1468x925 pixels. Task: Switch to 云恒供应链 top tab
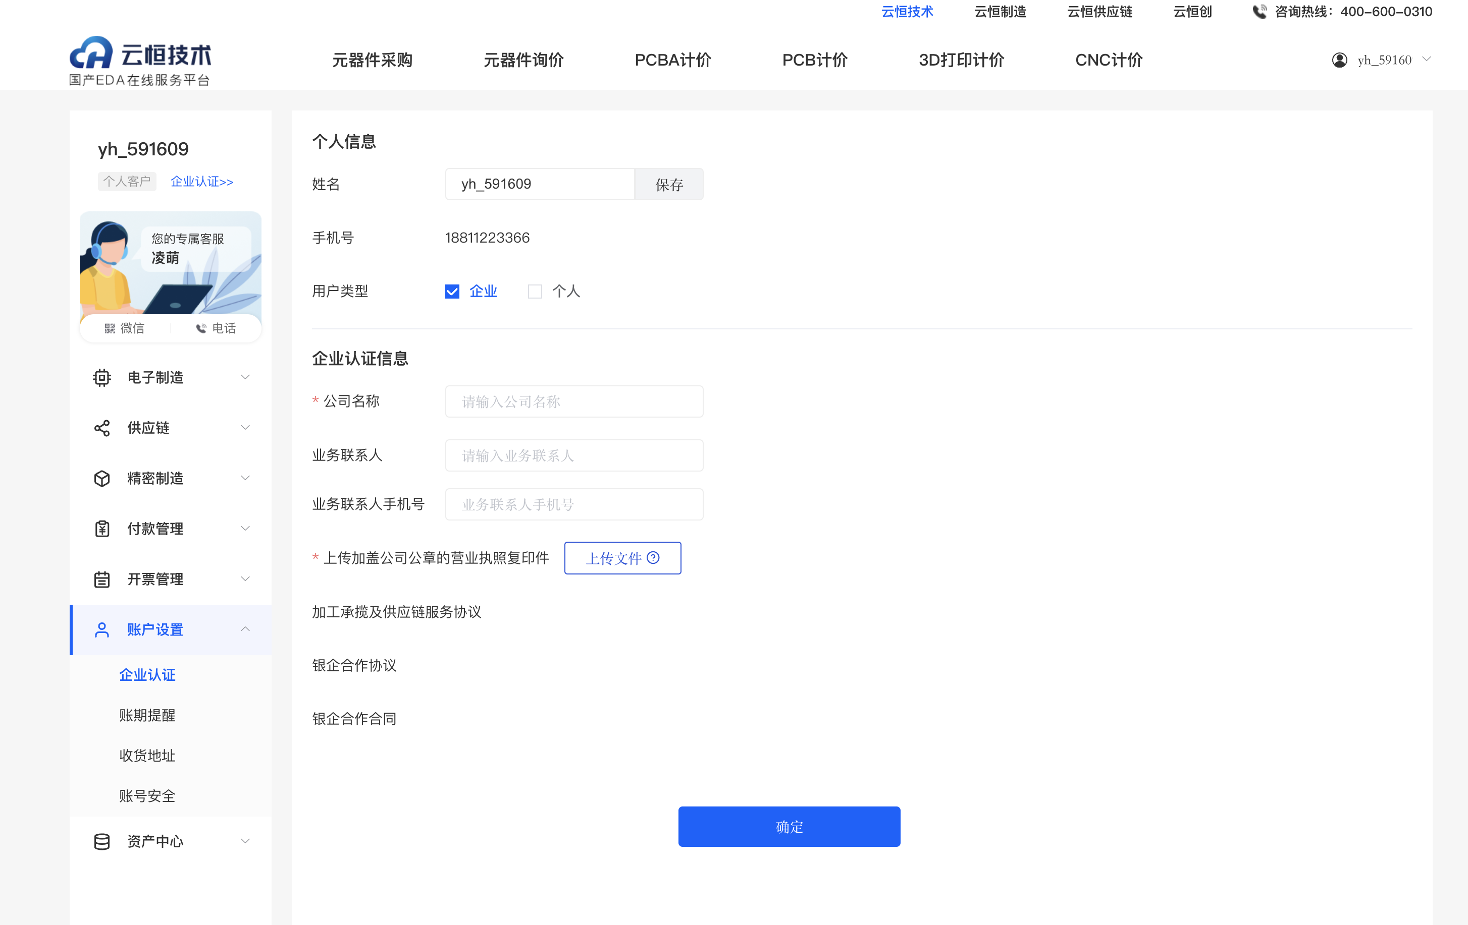(x=1100, y=12)
